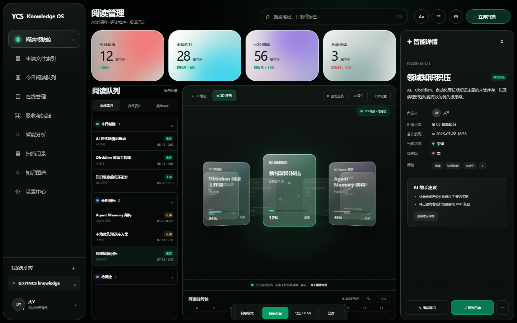517x323 pixels.
Task: Click the 扫描记录 list icon
Action: point(18,154)
